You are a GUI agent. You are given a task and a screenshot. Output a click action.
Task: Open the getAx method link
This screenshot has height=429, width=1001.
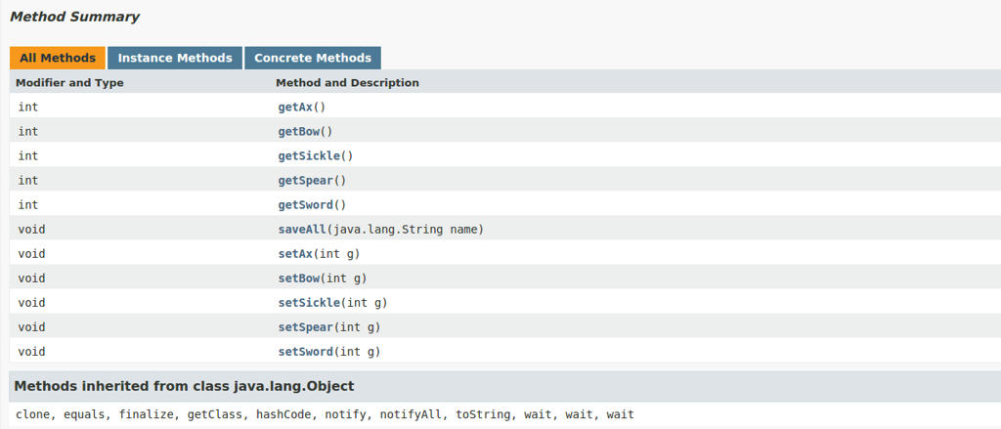tap(295, 107)
